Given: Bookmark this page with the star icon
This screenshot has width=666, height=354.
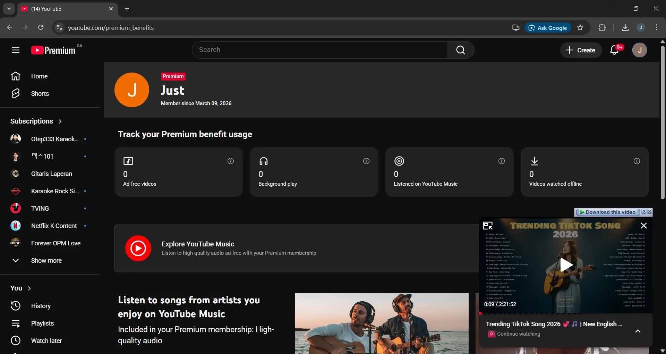Looking at the screenshot, I should pos(580,28).
